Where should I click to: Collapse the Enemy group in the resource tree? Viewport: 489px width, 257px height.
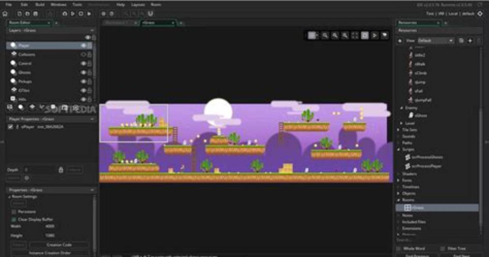(x=402, y=108)
